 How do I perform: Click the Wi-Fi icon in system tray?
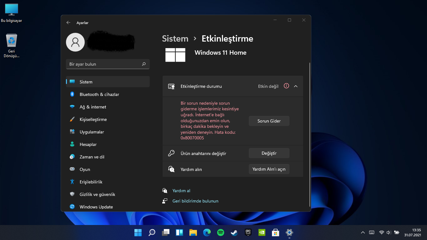tap(381, 232)
